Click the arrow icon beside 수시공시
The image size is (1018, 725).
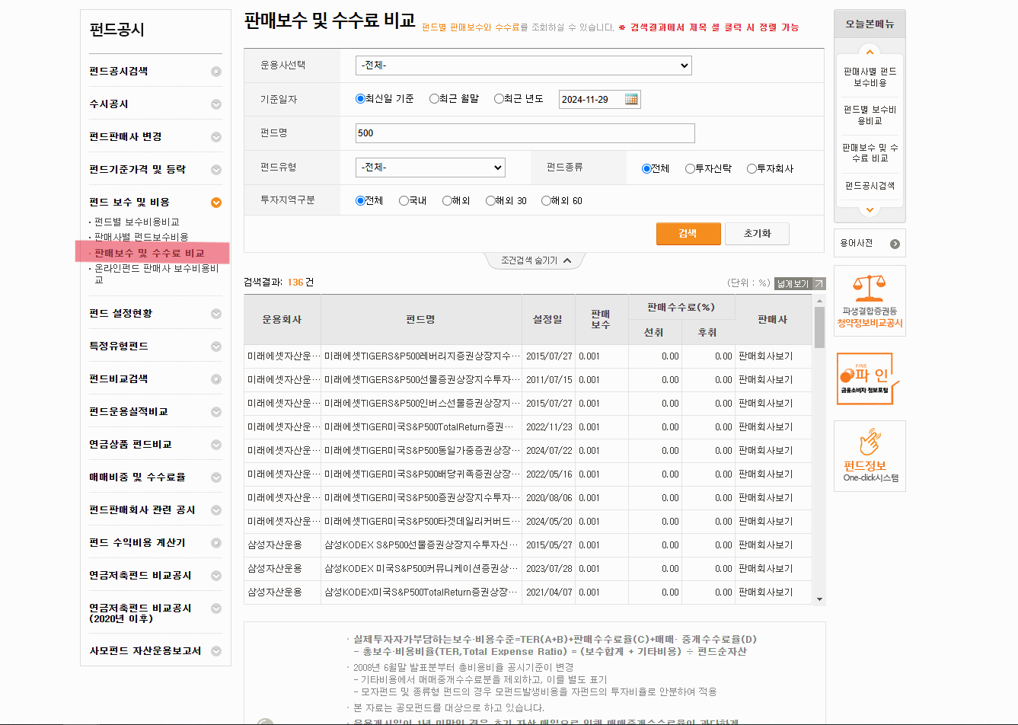[216, 104]
